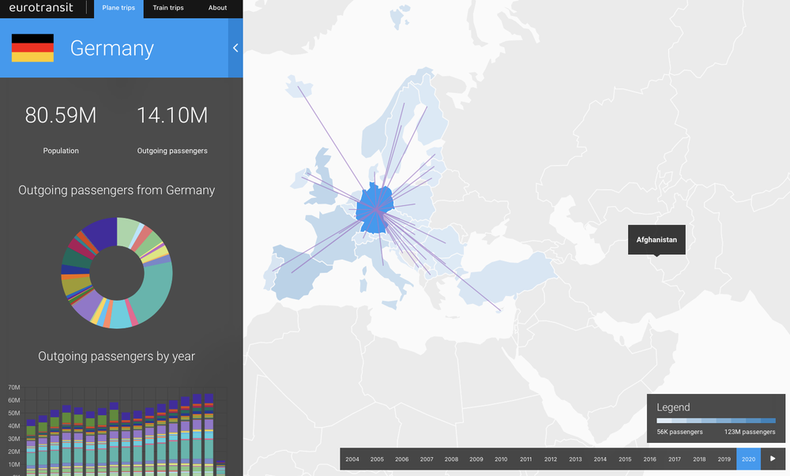The height and width of the screenshot is (476, 790).
Task: Click the German flag icon
Action: (x=32, y=48)
